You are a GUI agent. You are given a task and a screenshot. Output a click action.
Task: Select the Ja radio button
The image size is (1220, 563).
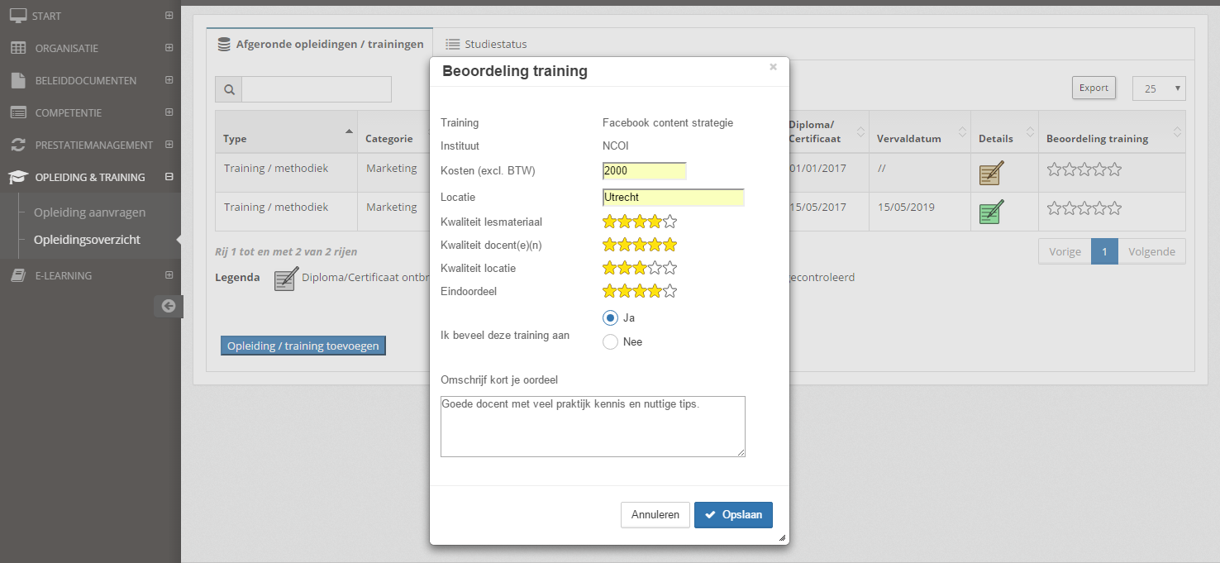tap(610, 317)
